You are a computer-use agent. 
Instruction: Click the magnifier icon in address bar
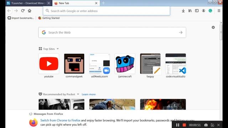(47, 11)
